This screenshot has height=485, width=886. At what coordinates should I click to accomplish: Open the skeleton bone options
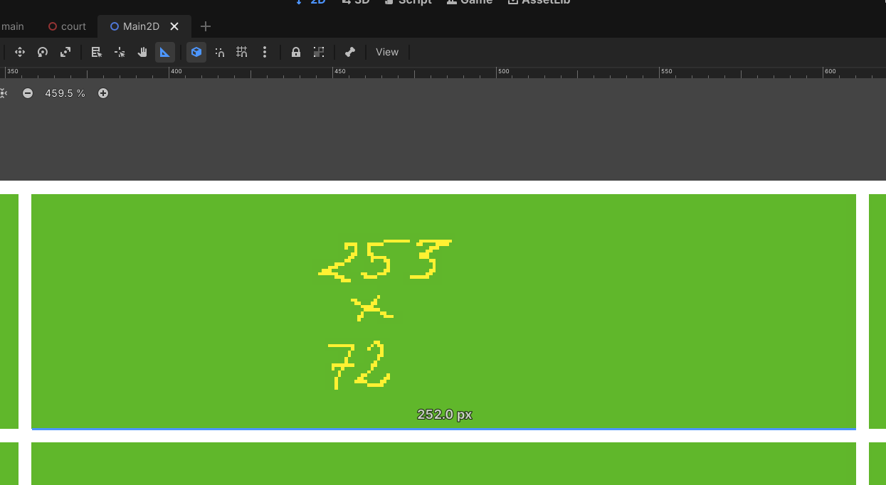pos(349,52)
